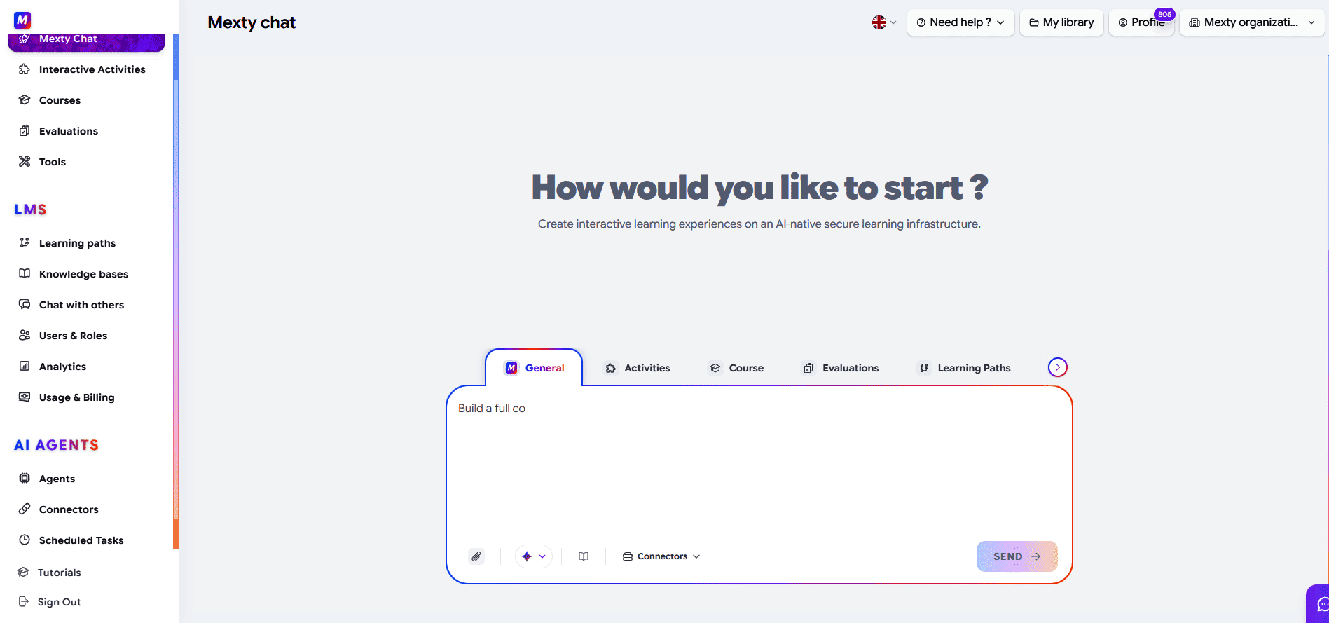Screen dimensions: 1329x623
Task: Open the Mexty organization switcher
Action: (1252, 22)
